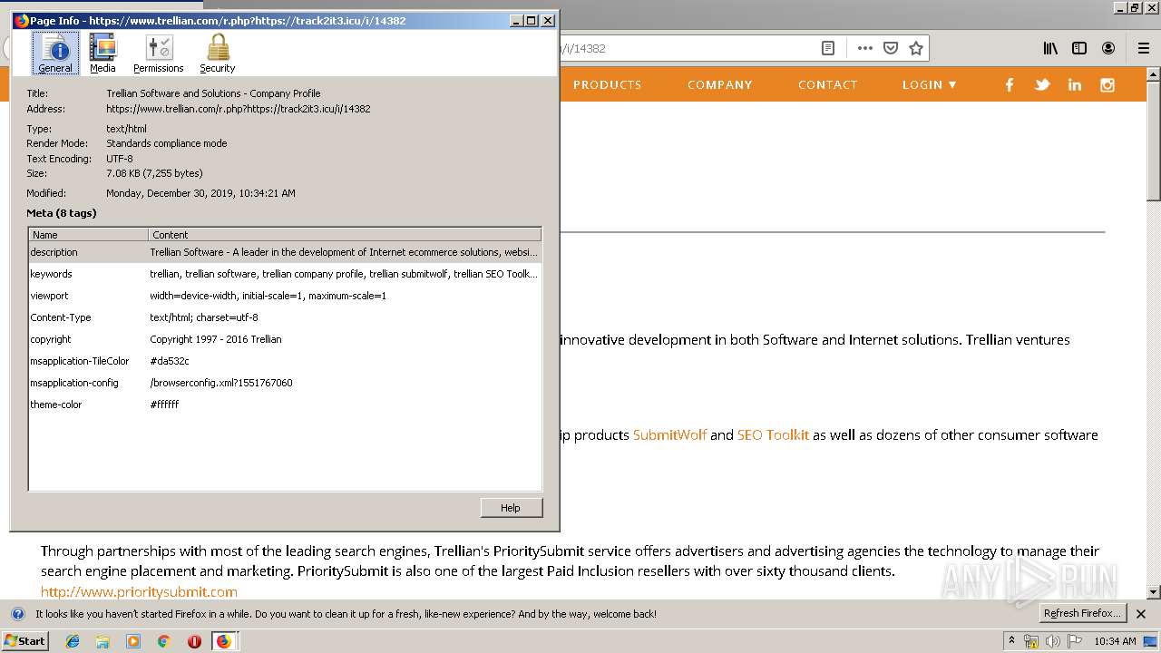The width and height of the screenshot is (1161, 653).
Task: Visit Trellian LinkedIn icon
Action: click(x=1075, y=84)
